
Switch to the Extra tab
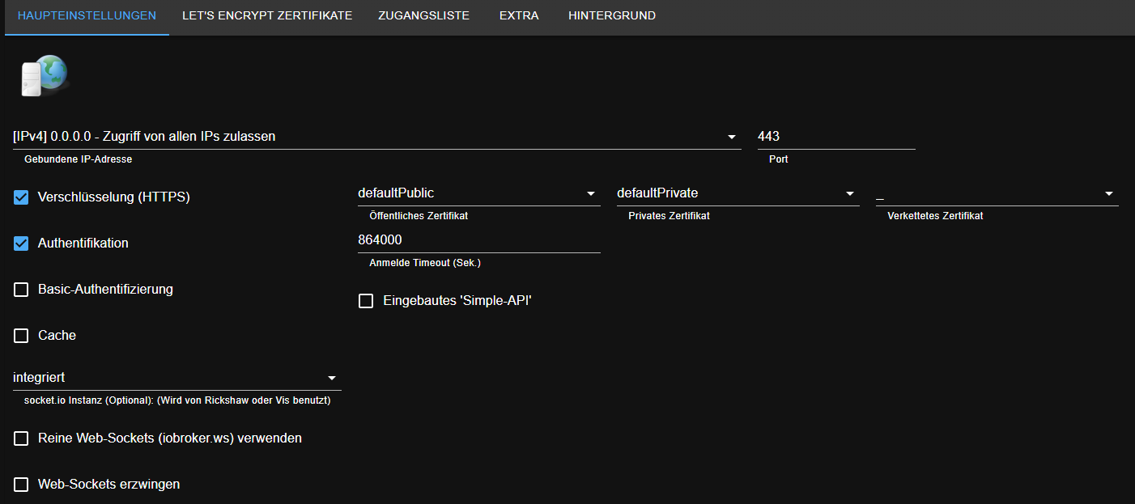(519, 16)
